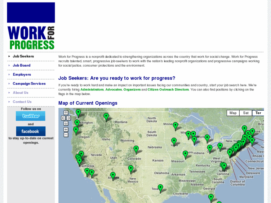Click the 'Map of Current Openings' heading
Viewport: 271px width, 203px height.
coord(88,103)
